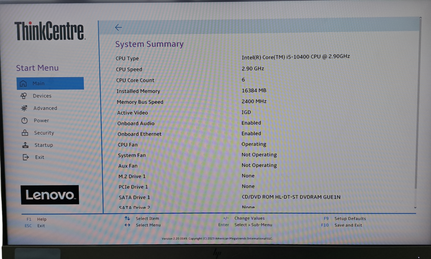This screenshot has width=431, height=259.
Task: Click the Installed Memory label
Action: pyautogui.click(x=138, y=91)
